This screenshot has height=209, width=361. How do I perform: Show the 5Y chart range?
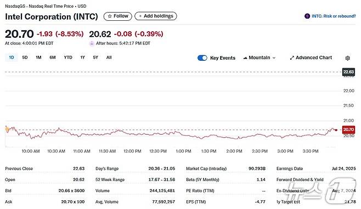pos(95,57)
